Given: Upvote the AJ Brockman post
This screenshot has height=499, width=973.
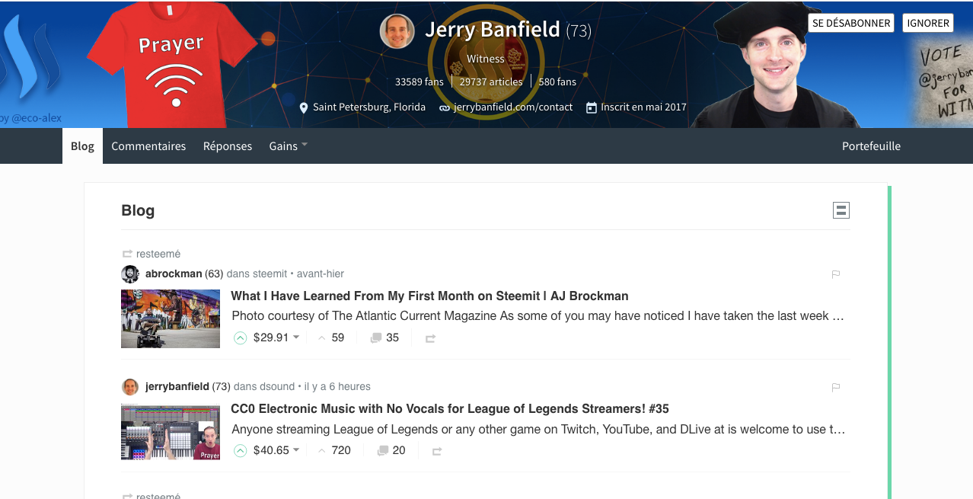Looking at the screenshot, I should [241, 337].
